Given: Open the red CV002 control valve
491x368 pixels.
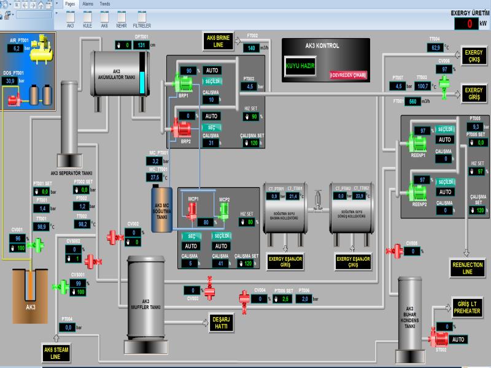Looking at the screenshot, I should tap(115, 237).
